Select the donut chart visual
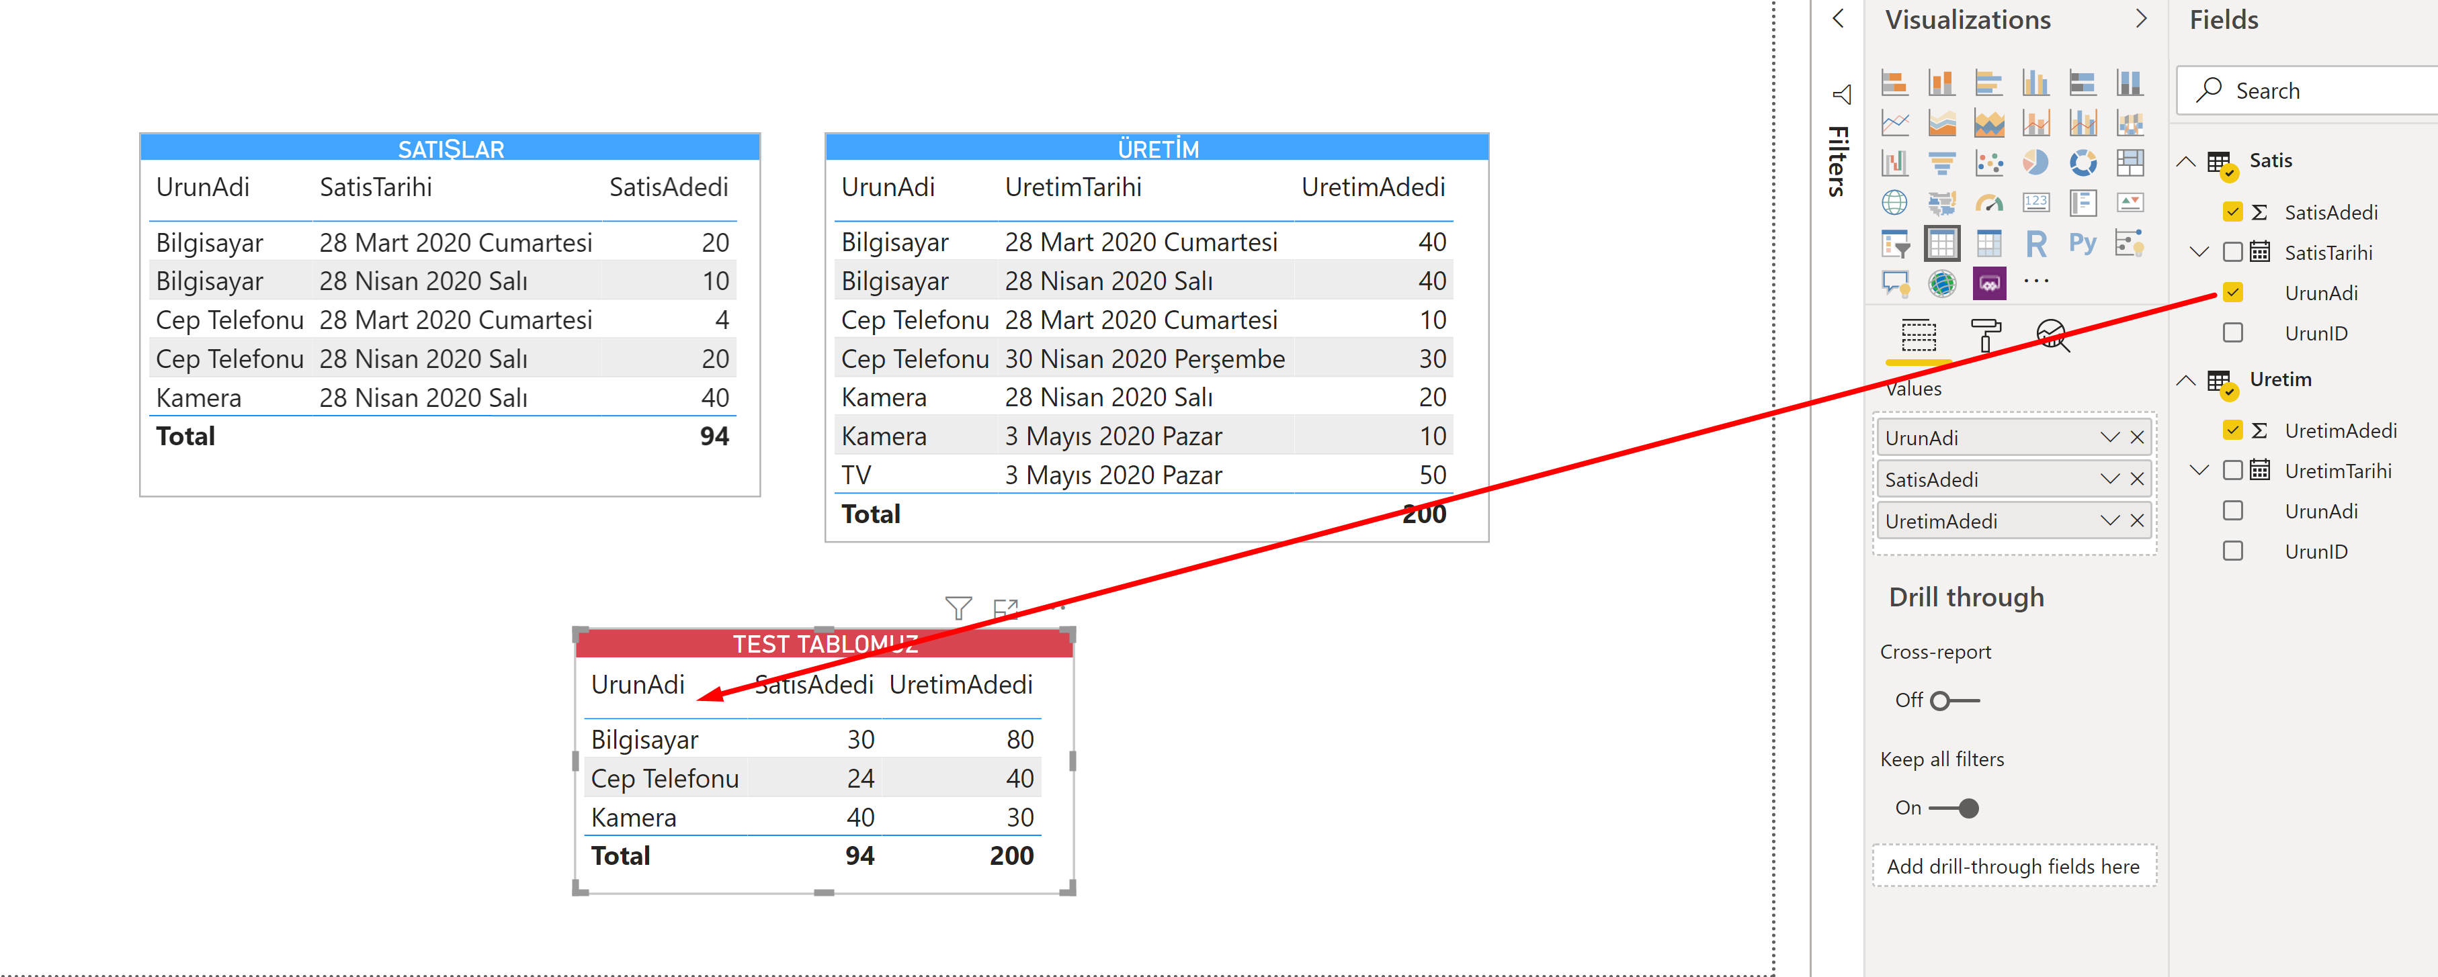Screen dimensions: 2438x977 point(2082,162)
